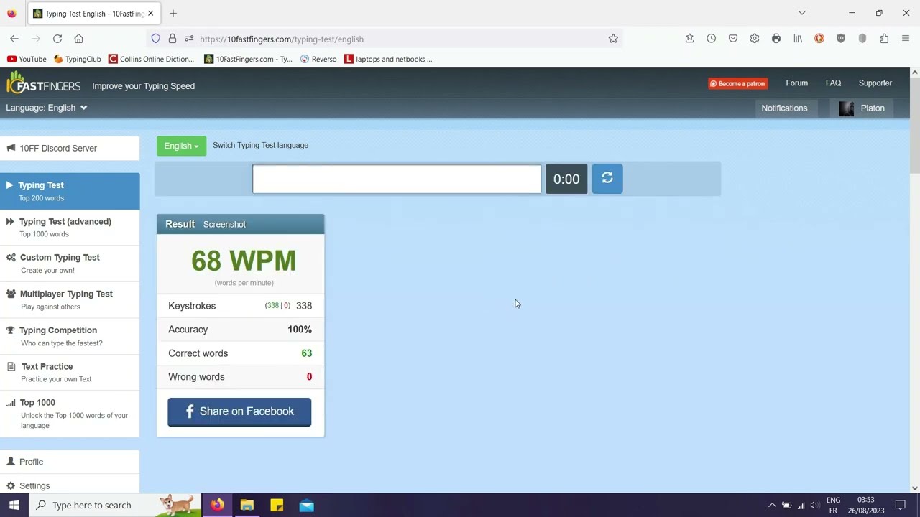Open the extensions puzzle icon
This screenshot has height=517, width=920.
point(883,39)
